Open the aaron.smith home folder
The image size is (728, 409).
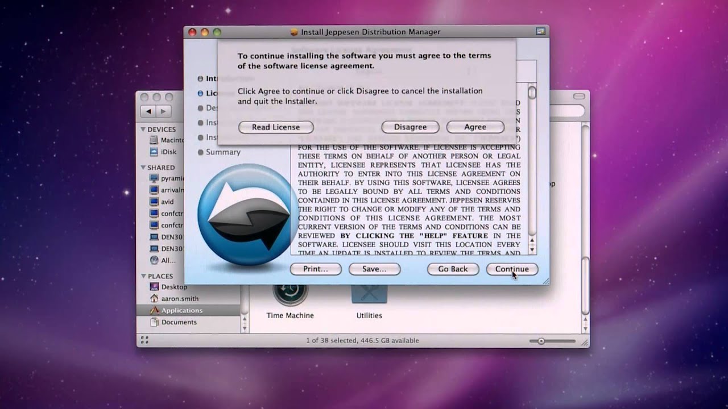(173, 298)
